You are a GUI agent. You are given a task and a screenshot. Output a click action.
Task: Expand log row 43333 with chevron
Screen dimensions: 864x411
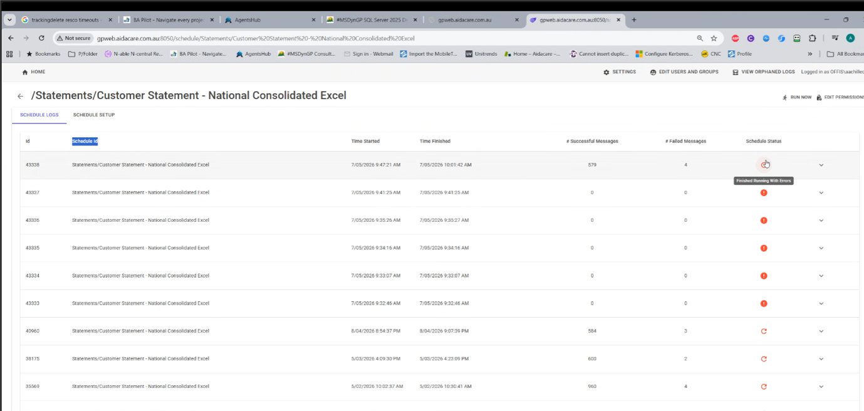click(821, 303)
